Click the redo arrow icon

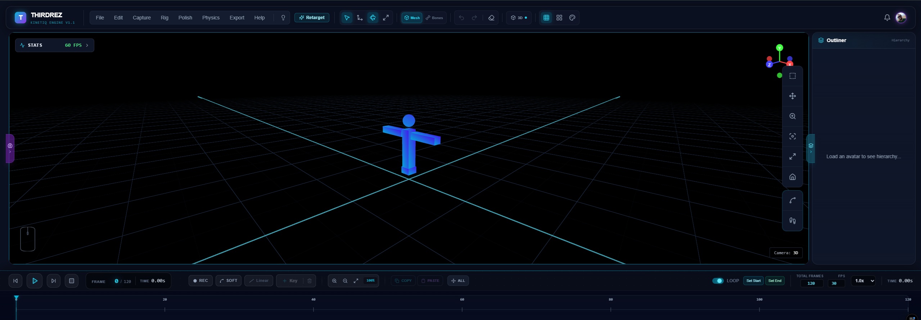tap(474, 18)
